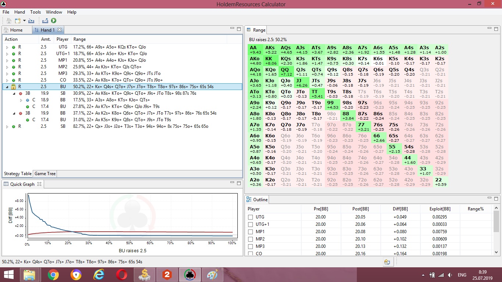Viewport: 502px width, 282px height.
Task: Tick the MP3 checkbox in Outline
Action: click(x=251, y=246)
